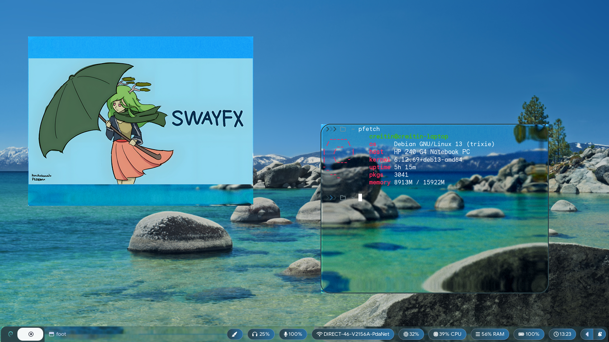Select the active workspace indicator button
609x342 pixels.
[x=30, y=334]
